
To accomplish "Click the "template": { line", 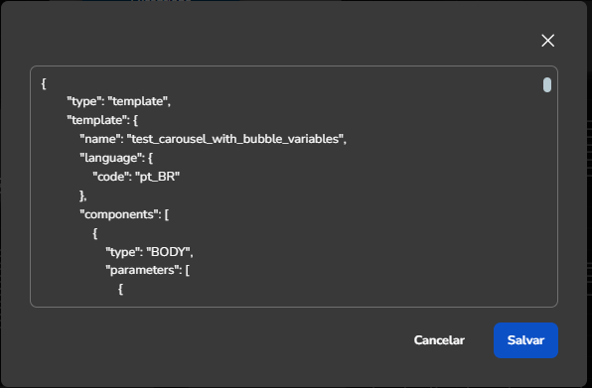I will coord(102,120).
